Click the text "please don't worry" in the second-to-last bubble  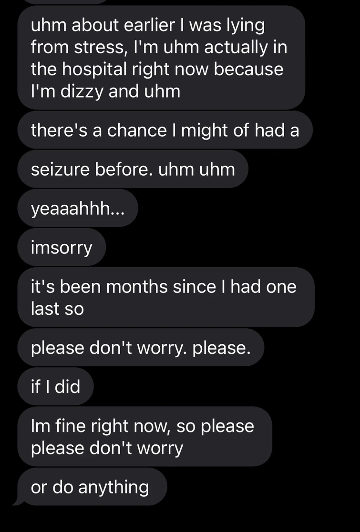[107, 448]
